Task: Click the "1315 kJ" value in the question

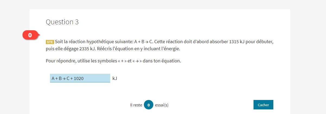Action: [237, 42]
